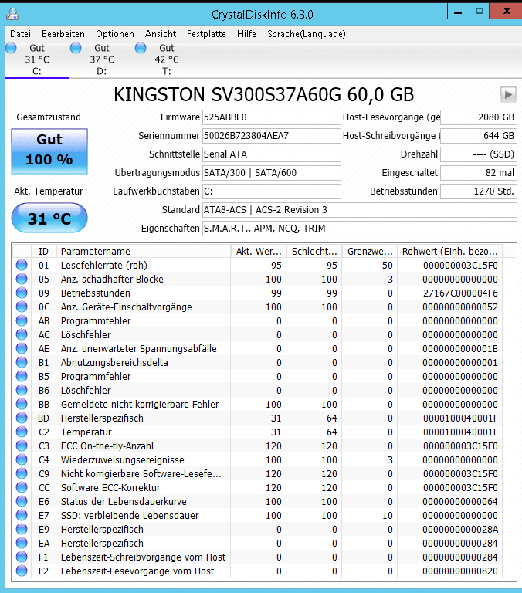Screen dimensions: 522x593
Task: Click the 31 °C temperature button
Action: click(x=49, y=219)
